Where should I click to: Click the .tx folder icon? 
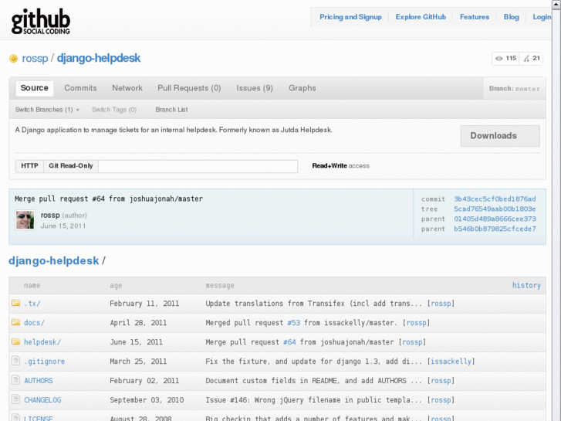click(15, 303)
